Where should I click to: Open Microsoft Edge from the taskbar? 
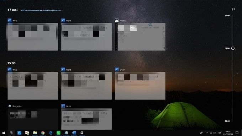(51, 133)
